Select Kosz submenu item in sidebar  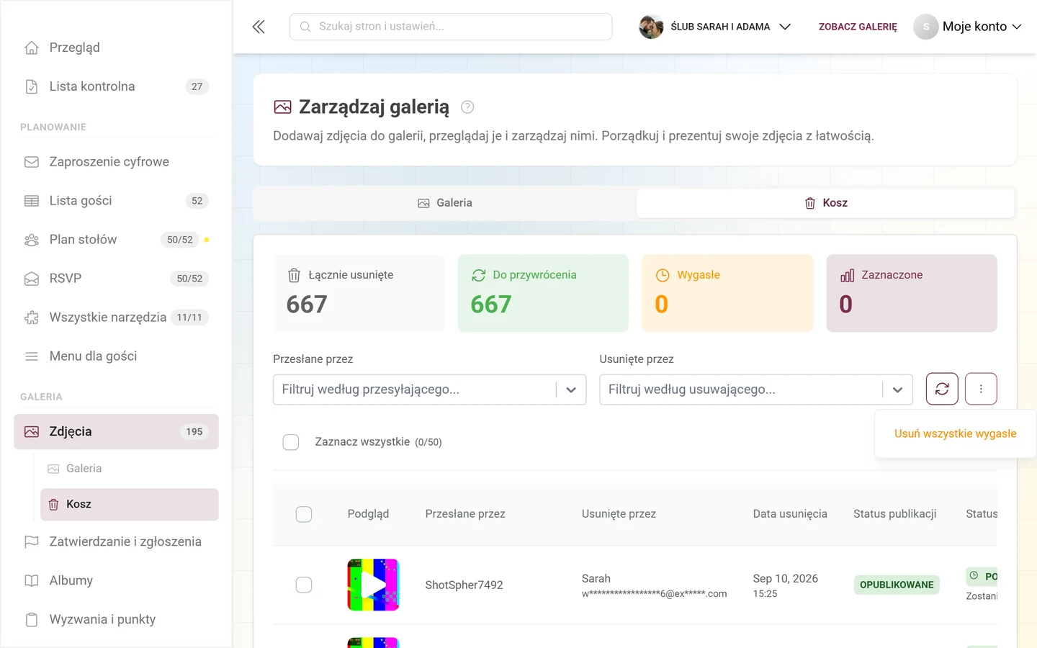130,505
